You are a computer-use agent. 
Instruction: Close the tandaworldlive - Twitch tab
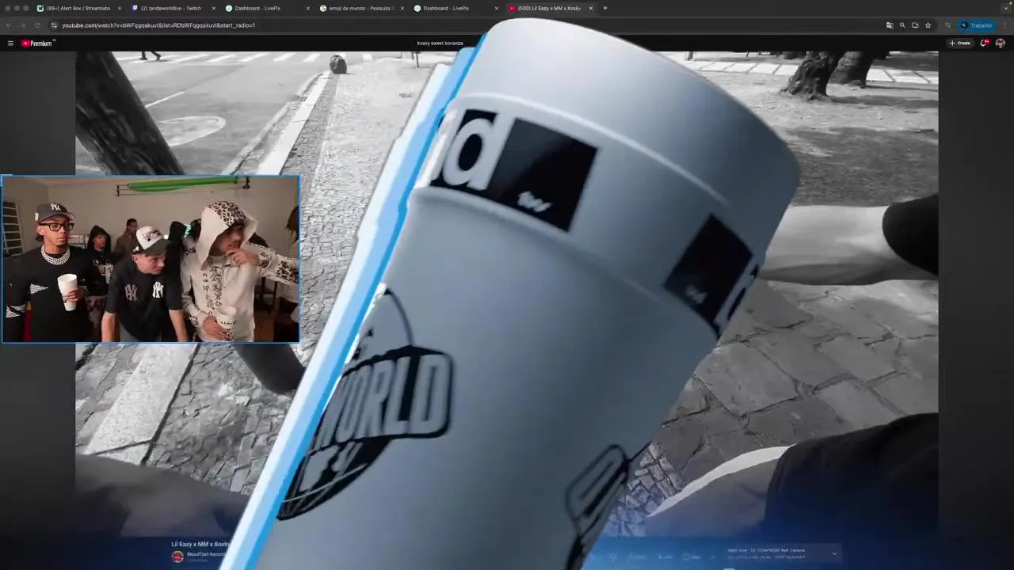point(214,8)
